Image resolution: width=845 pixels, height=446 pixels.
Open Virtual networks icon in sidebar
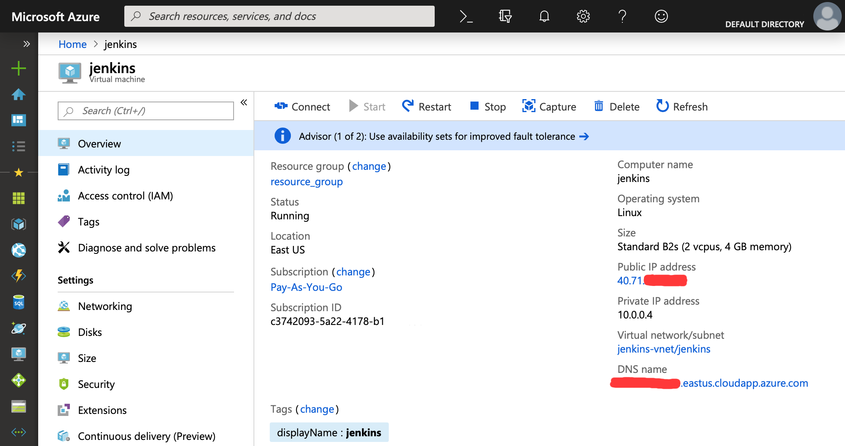pos(19,432)
